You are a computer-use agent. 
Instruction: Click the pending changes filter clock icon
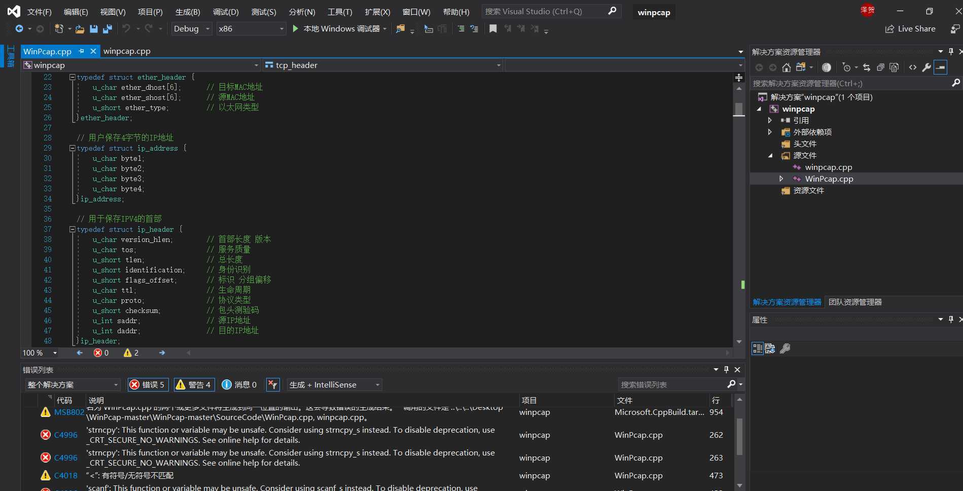(846, 67)
